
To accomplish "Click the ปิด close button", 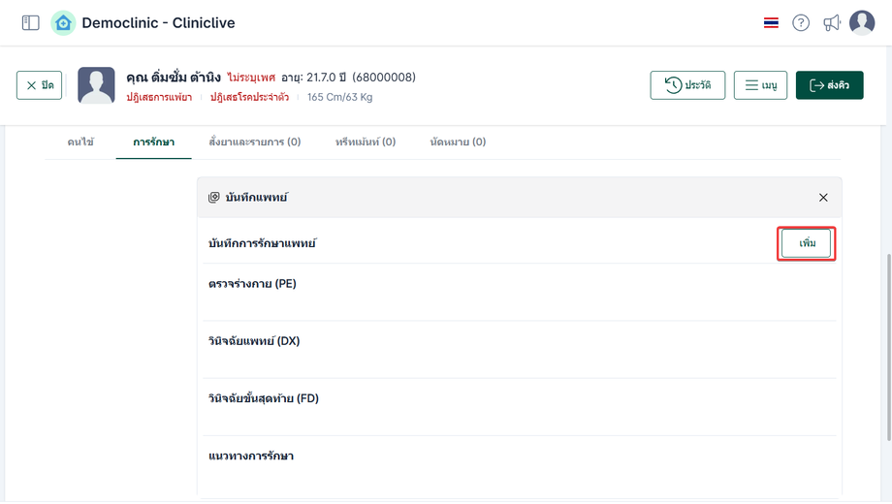I will click(40, 85).
